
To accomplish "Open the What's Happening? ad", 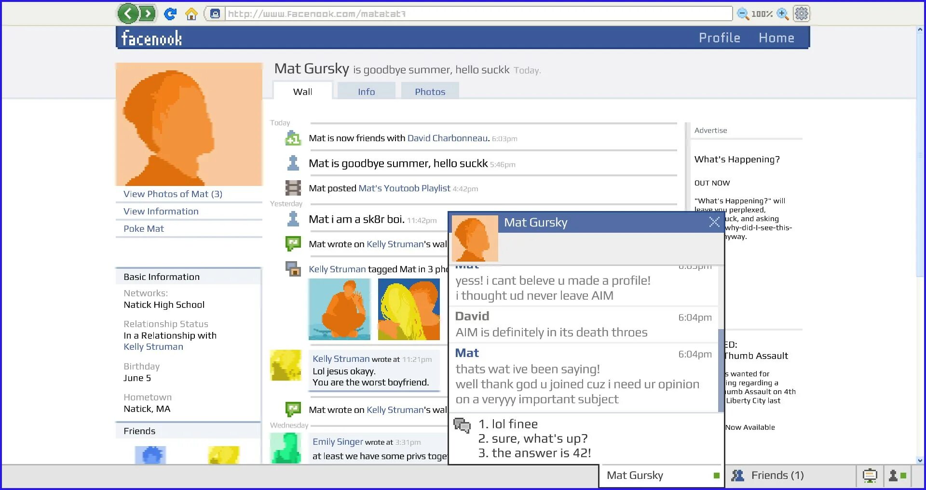I will pyautogui.click(x=737, y=159).
